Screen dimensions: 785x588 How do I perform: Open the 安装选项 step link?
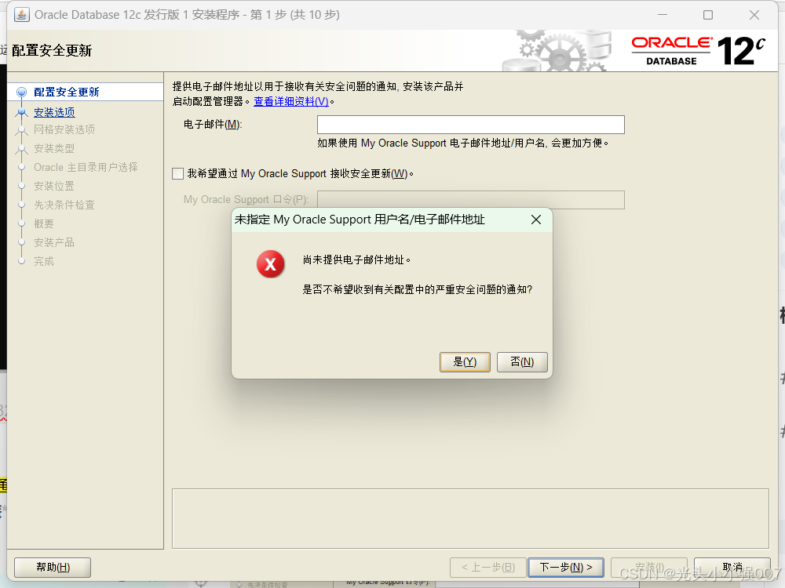[54, 112]
